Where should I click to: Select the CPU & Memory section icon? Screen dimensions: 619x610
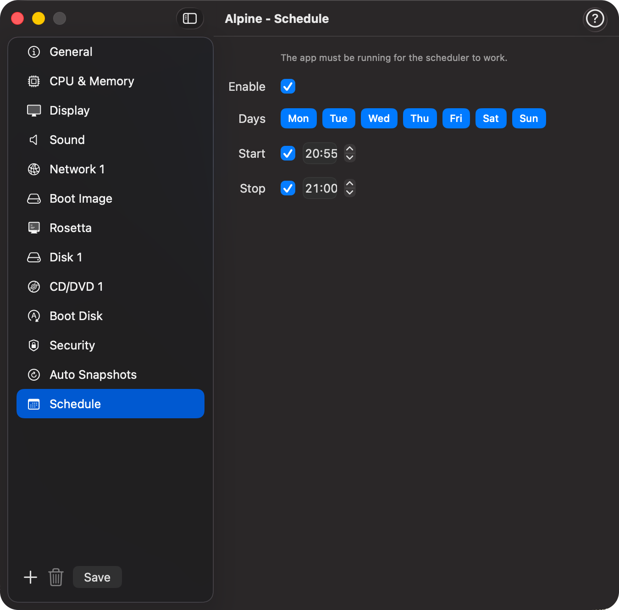click(x=33, y=81)
